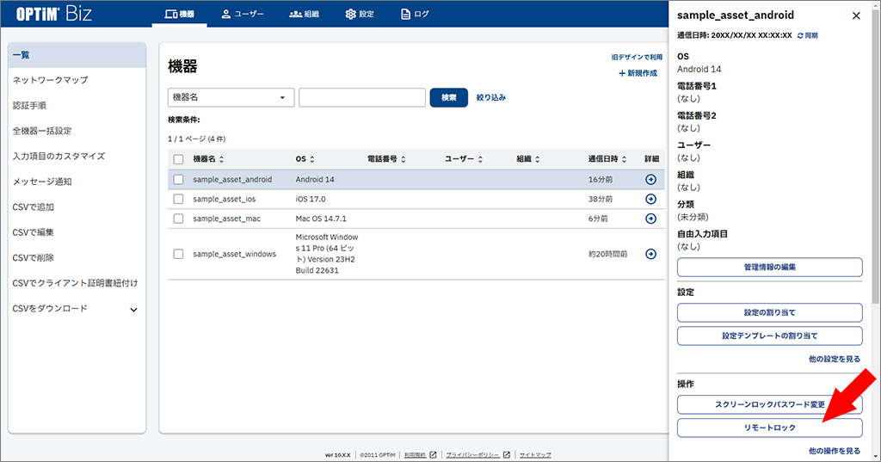Click the Mac OS 14.7.1 cell

click(x=321, y=219)
